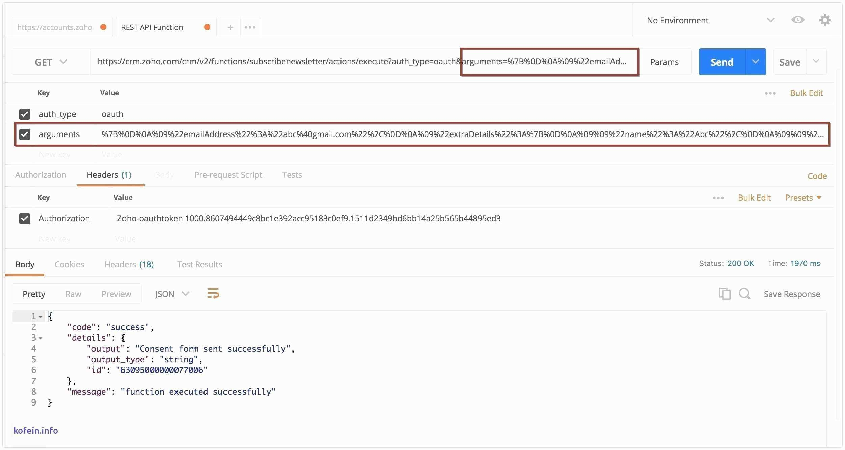Click the Send button to execute request
Screen dimensions: 845x450
click(x=721, y=61)
